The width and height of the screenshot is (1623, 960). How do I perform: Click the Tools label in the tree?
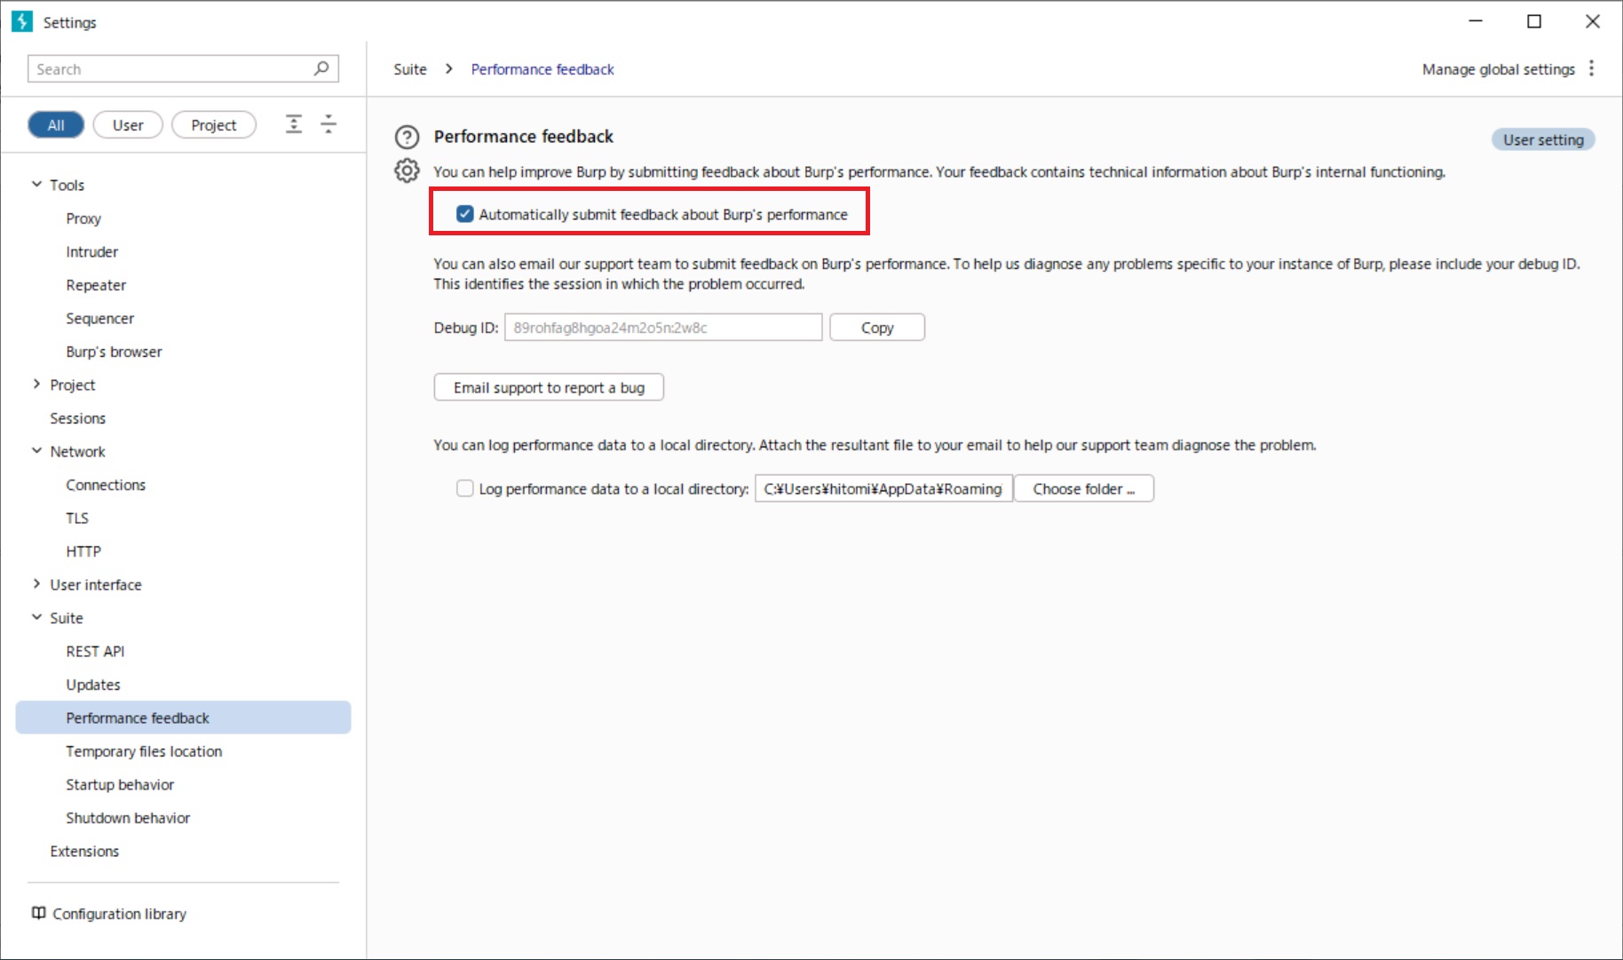[x=67, y=185]
